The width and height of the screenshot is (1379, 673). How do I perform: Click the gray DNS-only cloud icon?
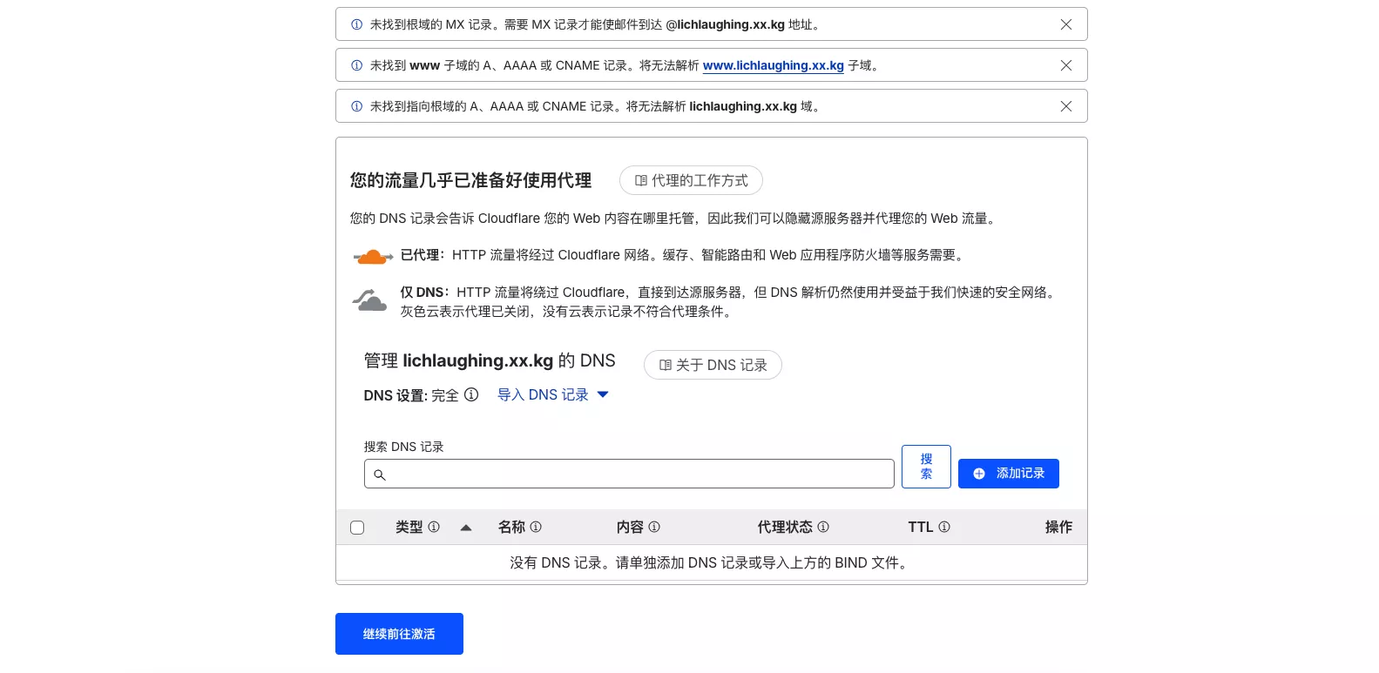click(x=370, y=300)
